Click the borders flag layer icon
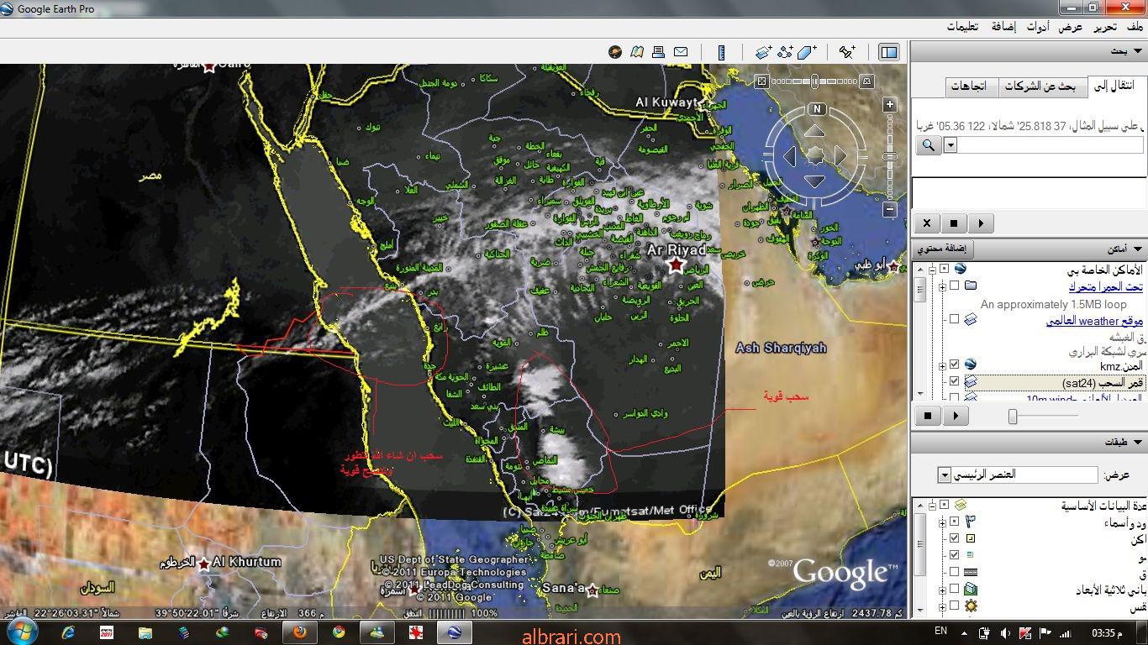Viewport: 1148px width, 645px height. coord(971,522)
